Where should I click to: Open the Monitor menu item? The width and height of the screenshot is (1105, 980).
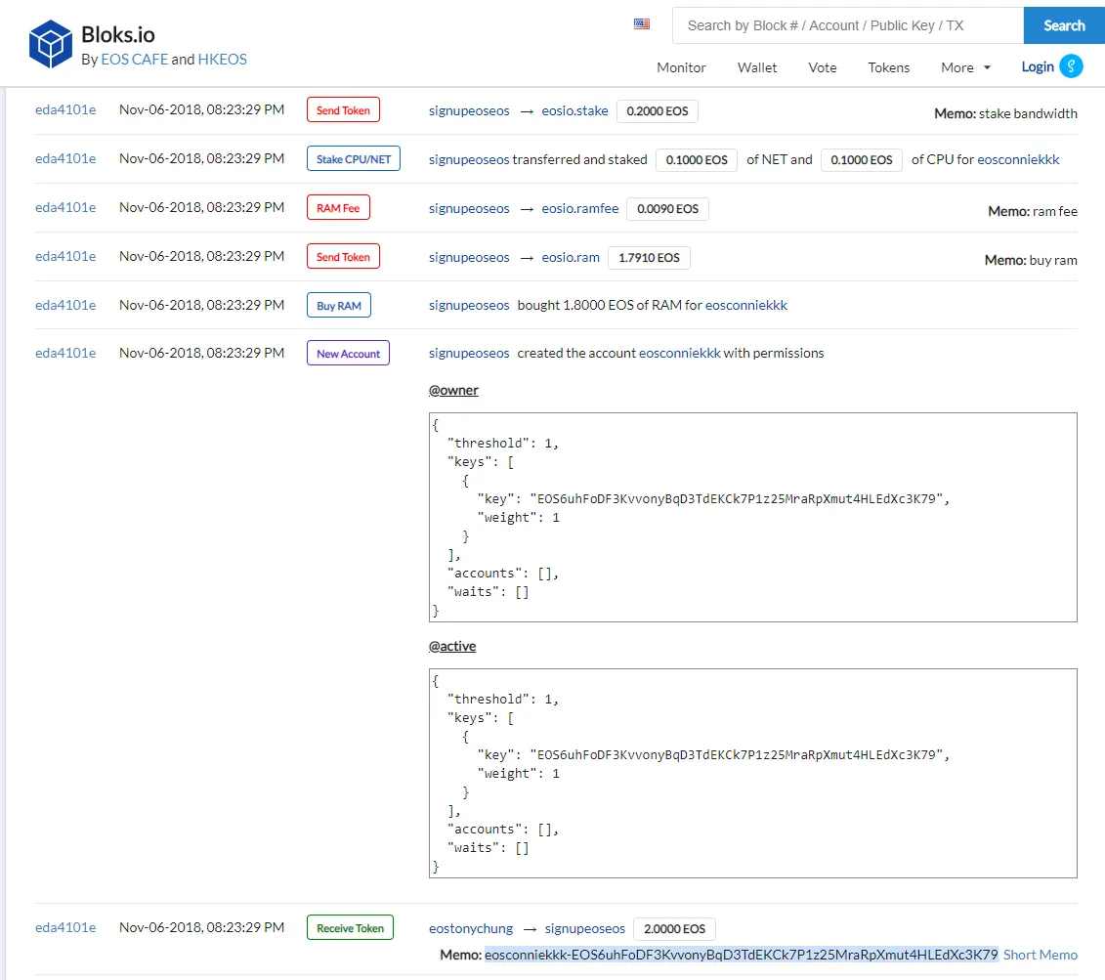(x=681, y=67)
